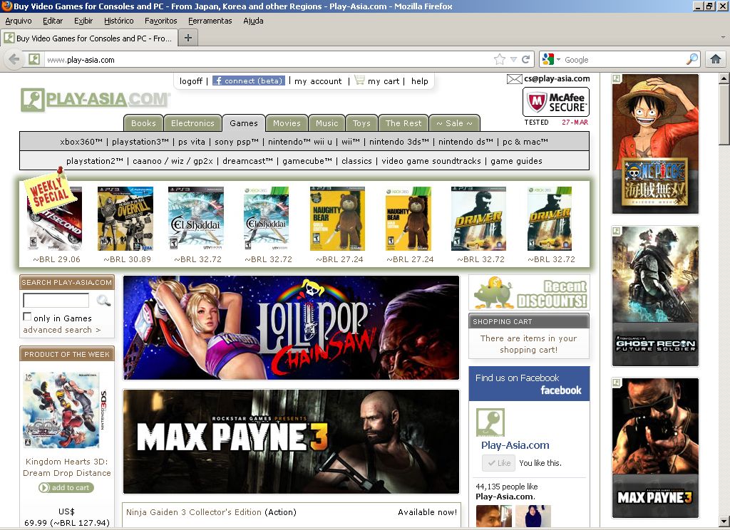Screen dimensions: 730x530
Task: Click the Play-Asia.com logo
Action: pos(95,100)
